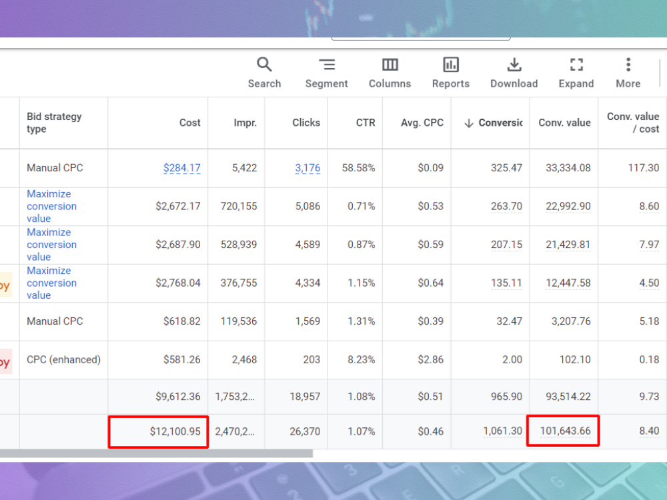Open Maximize conversion value link costing $2,768.04
The width and height of the screenshot is (667, 500).
pos(51,283)
